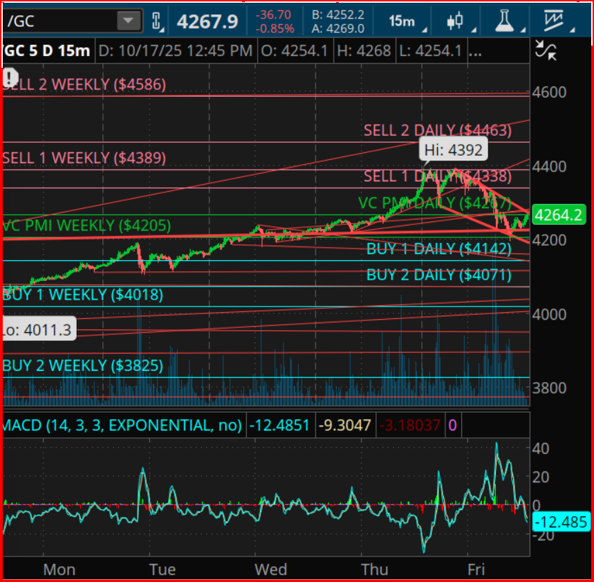This screenshot has height=582, width=594.
Task: Select the MACD study title label
Action: click(x=122, y=424)
